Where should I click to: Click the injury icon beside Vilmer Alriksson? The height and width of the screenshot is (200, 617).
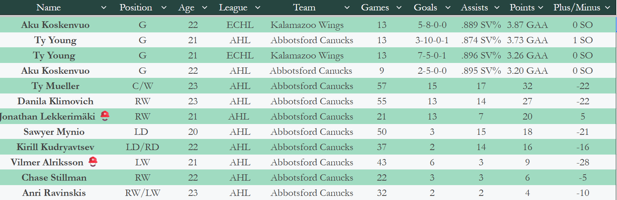(93, 162)
